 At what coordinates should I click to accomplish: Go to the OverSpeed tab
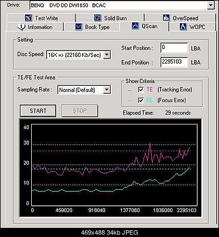[180, 18]
